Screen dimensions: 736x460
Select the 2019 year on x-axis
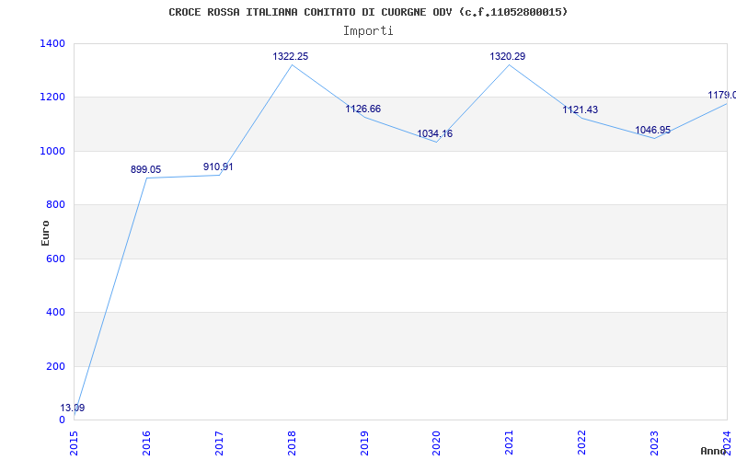(364, 443)
